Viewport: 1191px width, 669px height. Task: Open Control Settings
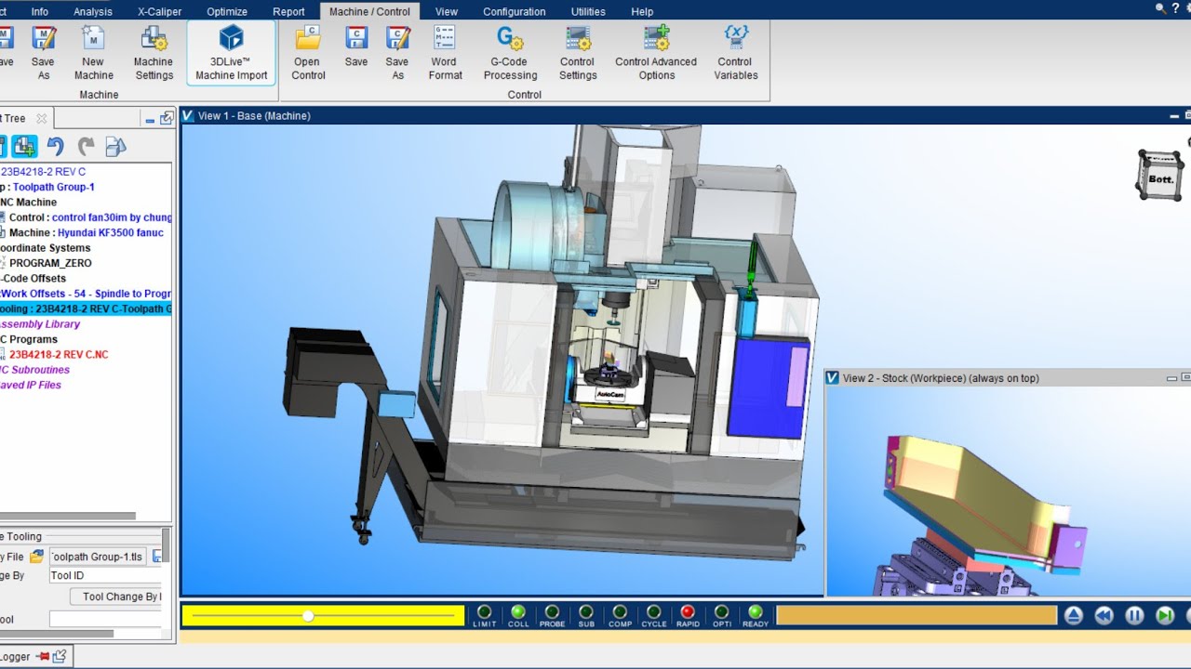(578, 53)
